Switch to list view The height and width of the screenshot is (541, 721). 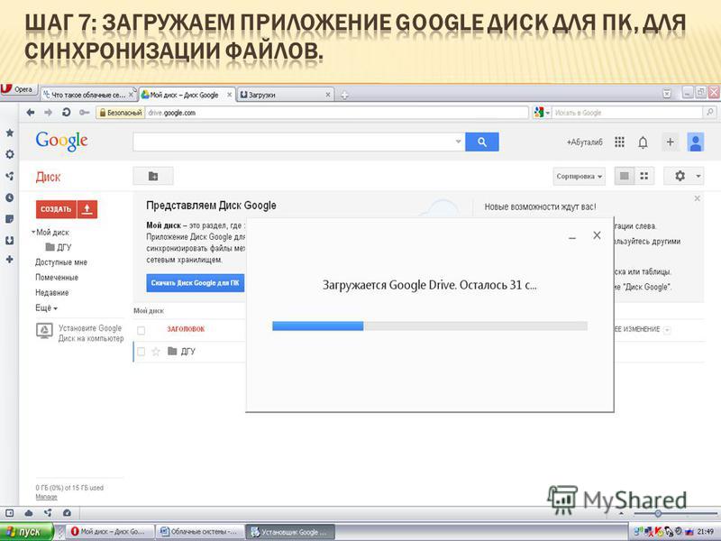coord(625,176)
